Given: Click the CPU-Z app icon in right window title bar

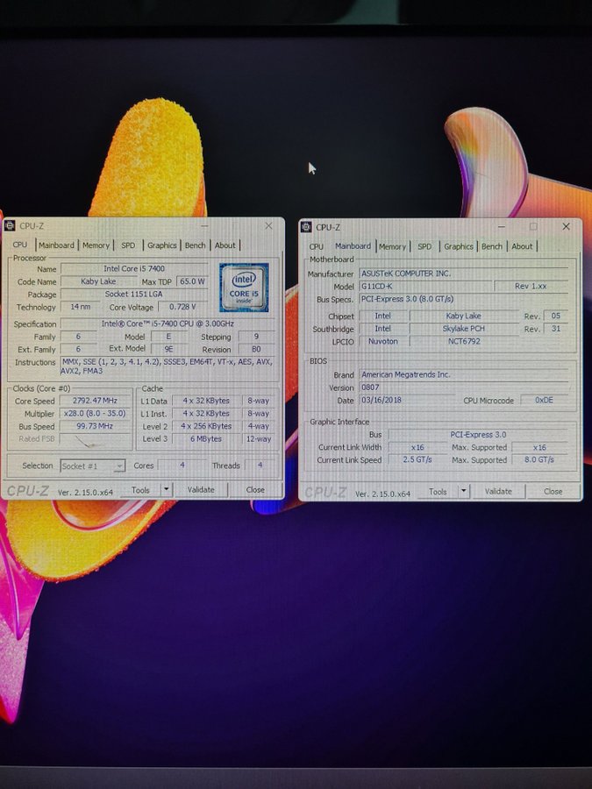Looking at the screenshot, I should coord(306,227).
